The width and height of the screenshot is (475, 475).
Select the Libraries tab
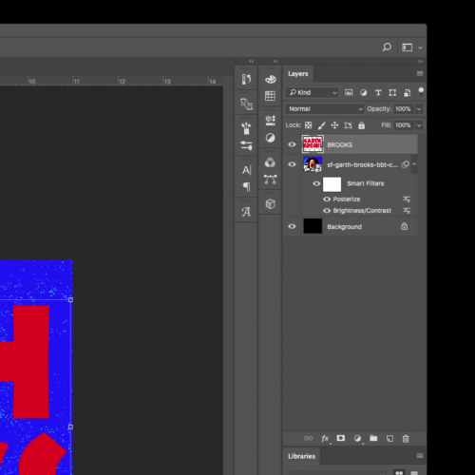(301, 456)
